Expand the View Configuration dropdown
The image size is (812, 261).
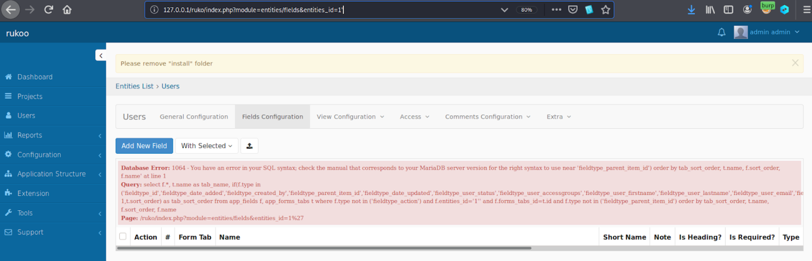[350, 117]
